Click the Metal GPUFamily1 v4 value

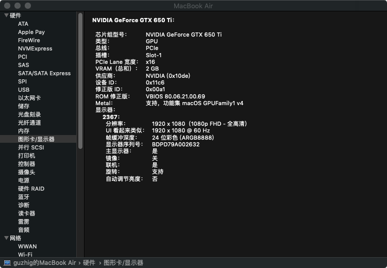tap(194, 103)
